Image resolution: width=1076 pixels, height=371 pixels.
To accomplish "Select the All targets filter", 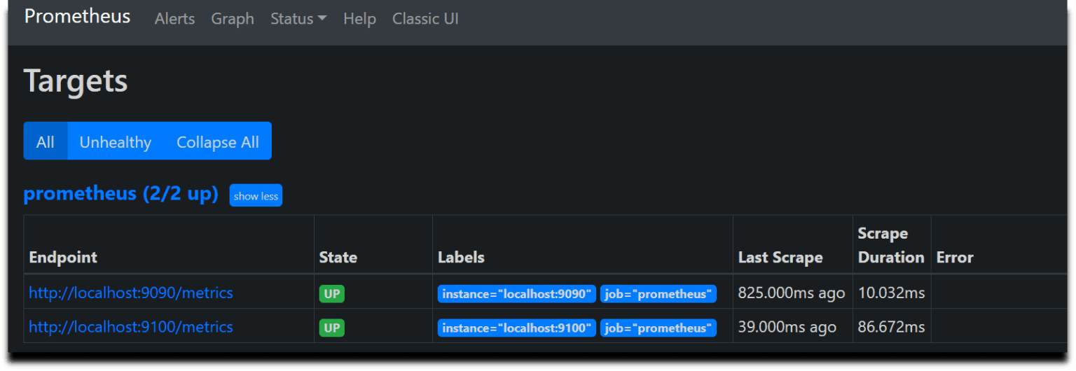I will click(x=46, y=141).
